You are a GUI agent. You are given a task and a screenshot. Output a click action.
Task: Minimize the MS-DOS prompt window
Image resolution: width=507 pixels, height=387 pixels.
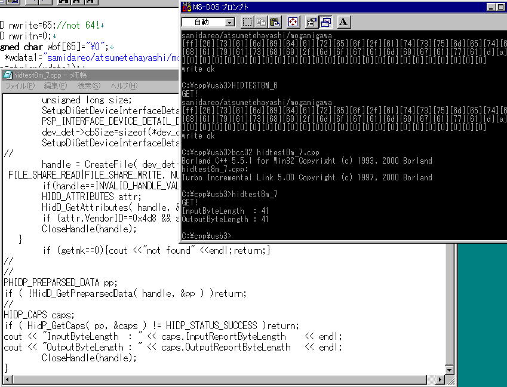click(491, 7)
